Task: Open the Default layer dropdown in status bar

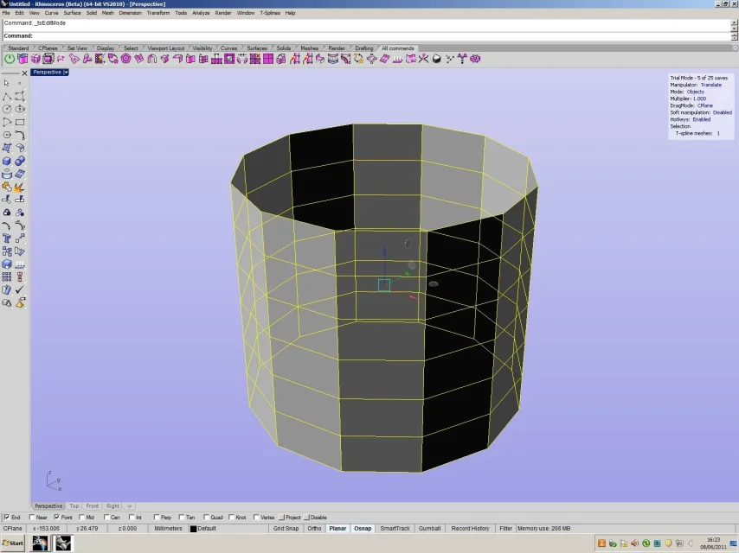Action: click(x=208, y=528)
